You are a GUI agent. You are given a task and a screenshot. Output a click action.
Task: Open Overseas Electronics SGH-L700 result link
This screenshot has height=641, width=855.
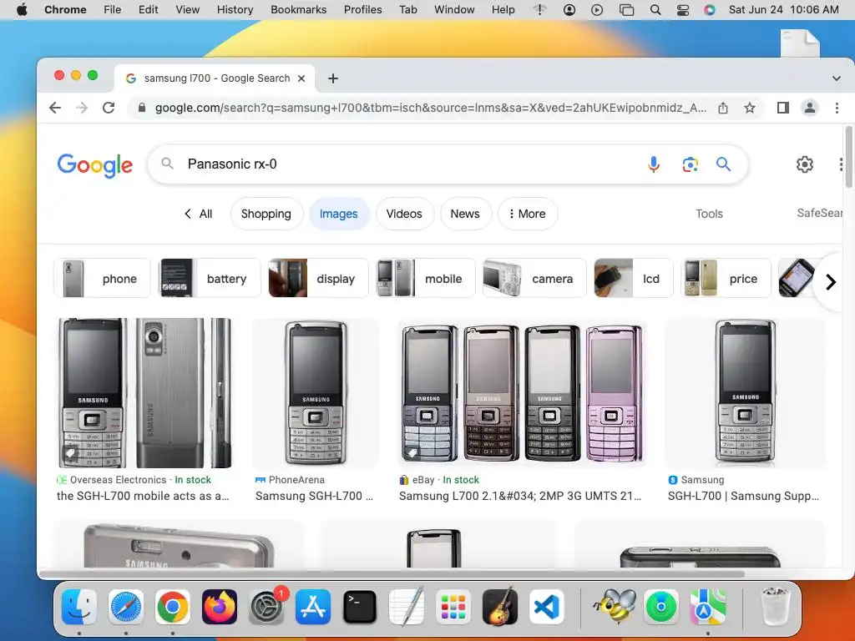coord(143,496)
